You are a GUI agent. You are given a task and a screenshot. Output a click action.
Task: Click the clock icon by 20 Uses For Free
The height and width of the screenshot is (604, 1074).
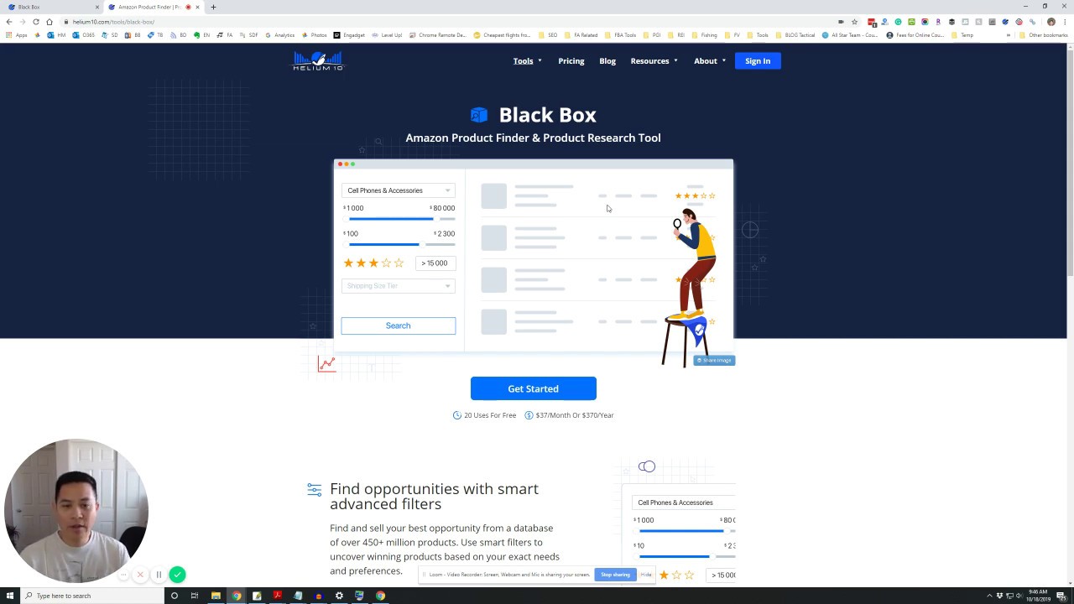point(457,415)
